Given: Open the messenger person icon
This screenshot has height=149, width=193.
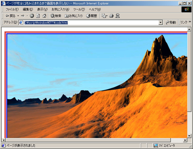Looking at the screenshot, I should pyautogui.click(x=118, y=16).
